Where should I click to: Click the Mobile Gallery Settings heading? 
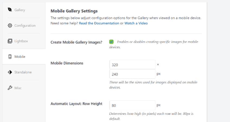pos(74,11)
